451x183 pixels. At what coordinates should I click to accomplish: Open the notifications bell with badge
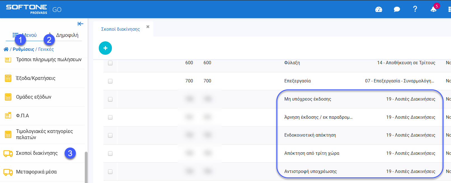coord(433,9)
